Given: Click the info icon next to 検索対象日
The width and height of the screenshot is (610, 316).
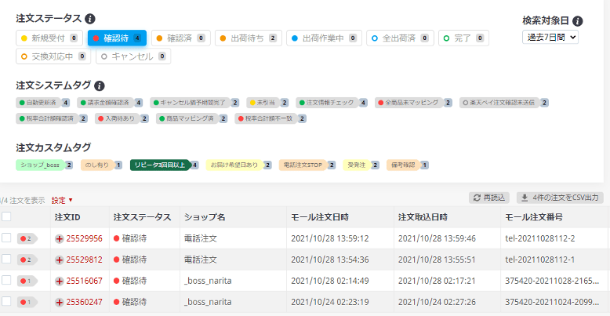Looking at the screenshot, I should 578,21.
